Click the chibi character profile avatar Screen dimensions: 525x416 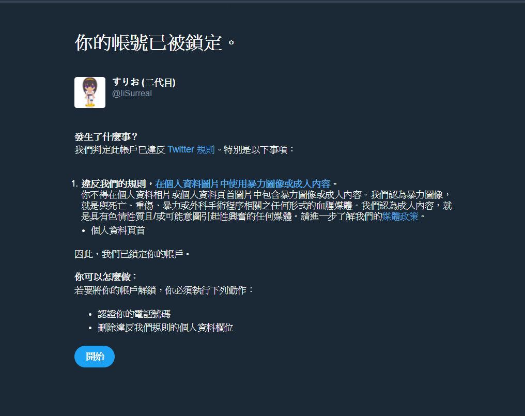pos(90,93)
